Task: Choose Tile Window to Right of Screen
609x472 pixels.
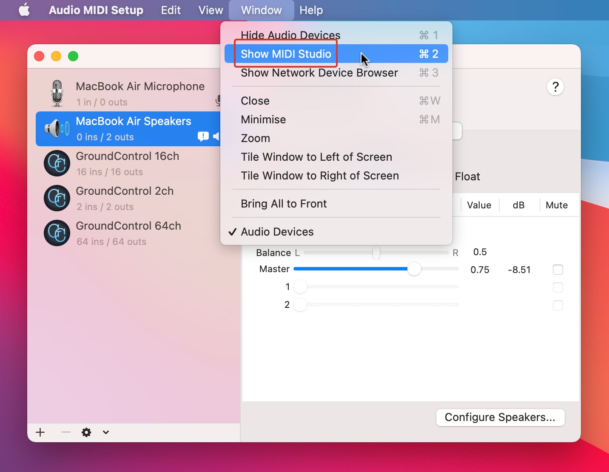Action: [x=336, y=176]
